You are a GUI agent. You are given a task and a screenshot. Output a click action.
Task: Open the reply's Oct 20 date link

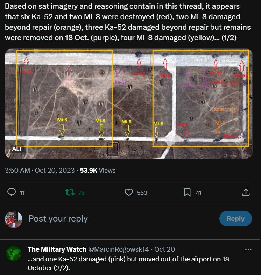click(164, 249)
